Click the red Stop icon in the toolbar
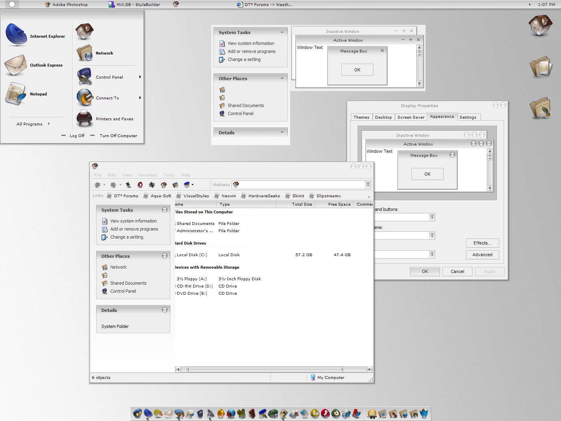This screenshot has width=561, height=421. [x=140, y=185]
